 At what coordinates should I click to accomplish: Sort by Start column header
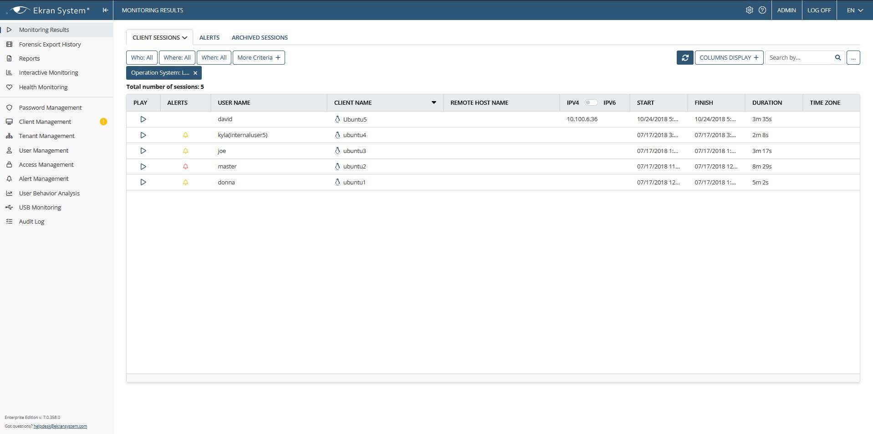pos(659,102)
